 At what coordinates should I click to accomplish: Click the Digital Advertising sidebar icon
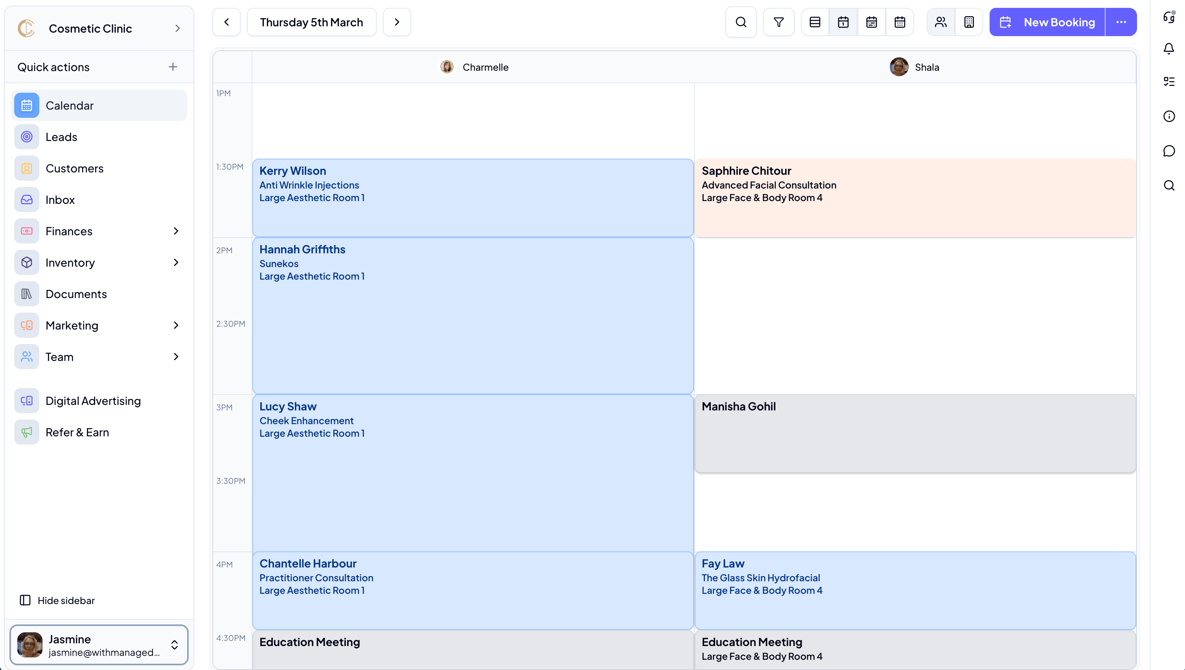(27, 401)
